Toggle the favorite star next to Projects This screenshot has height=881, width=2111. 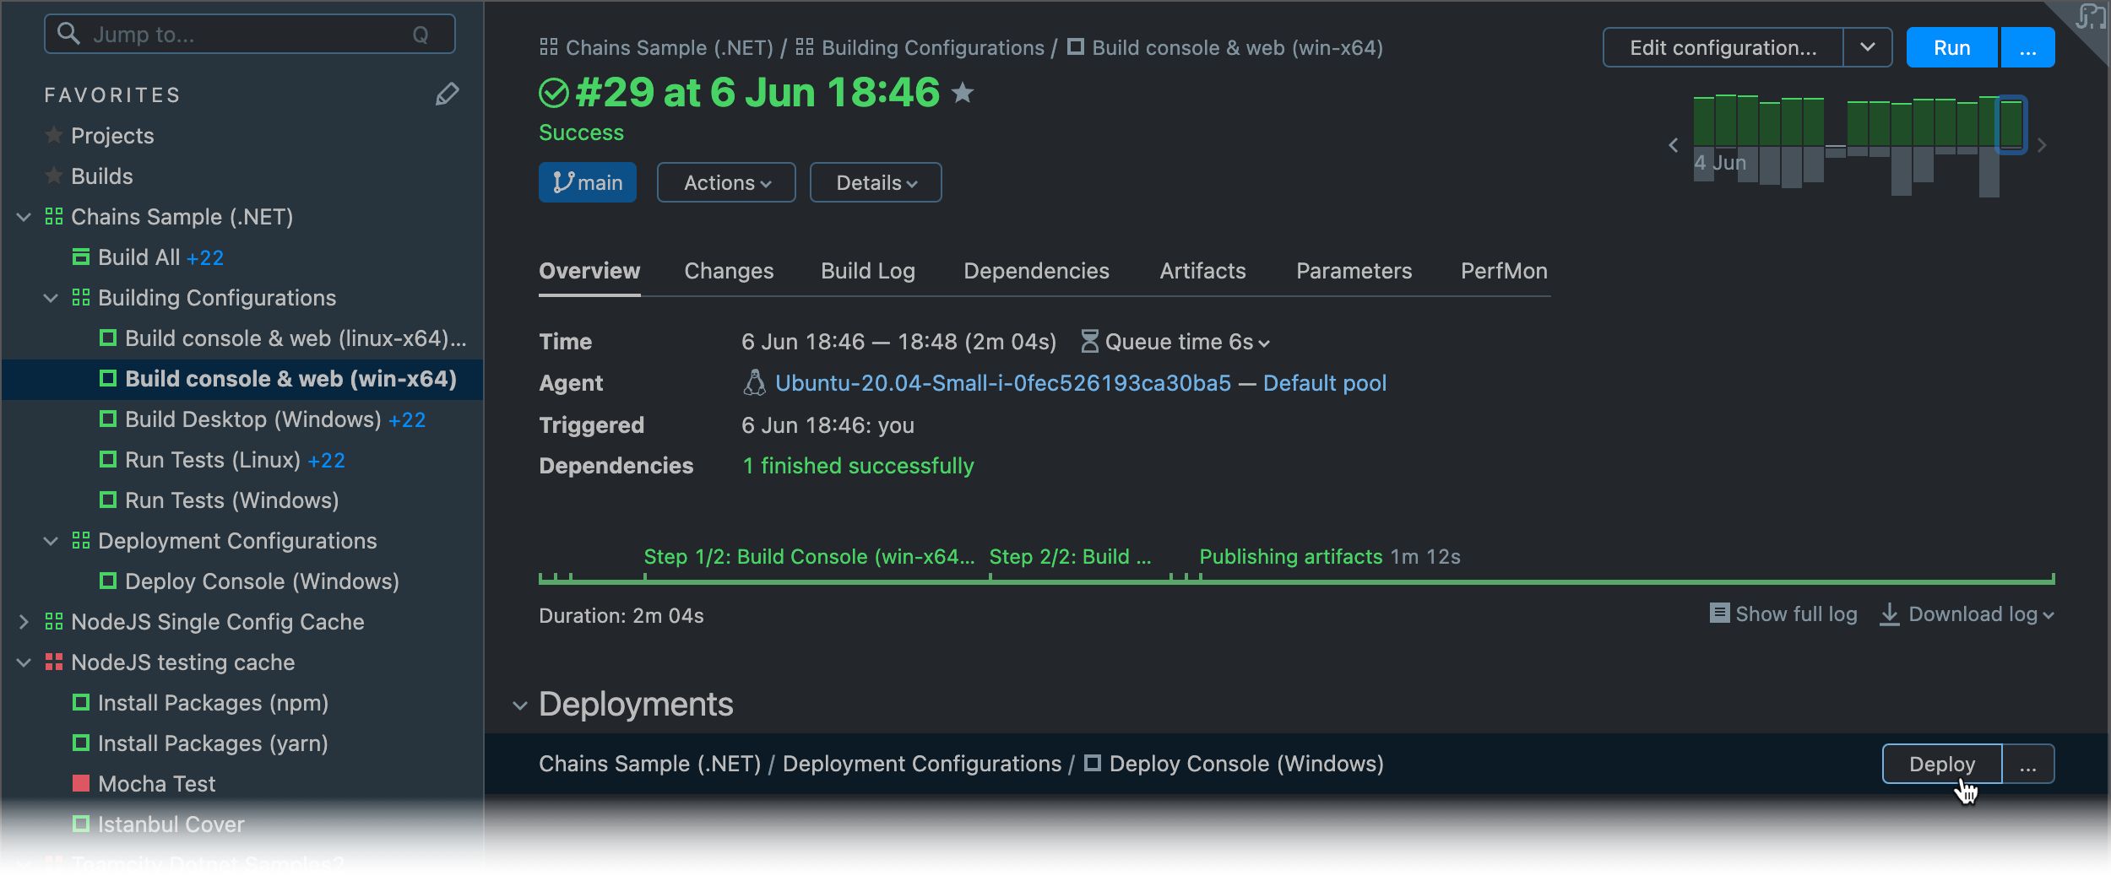(53, 135)
